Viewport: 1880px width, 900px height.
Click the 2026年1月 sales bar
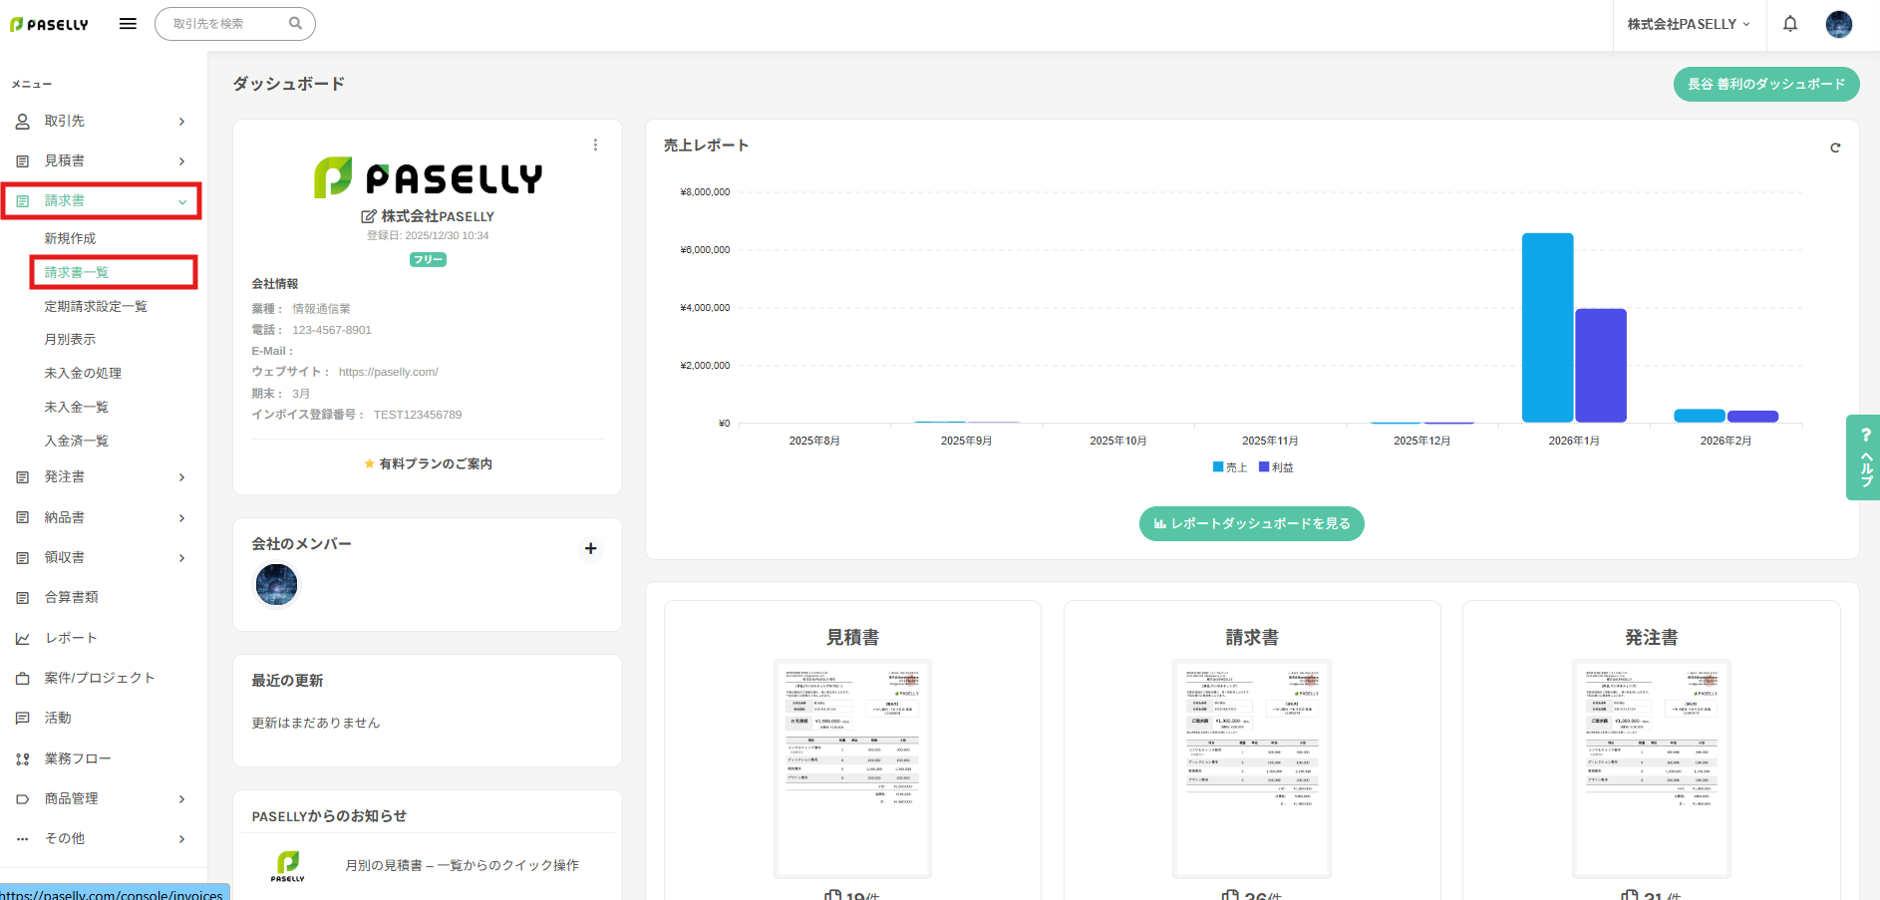1547,328
